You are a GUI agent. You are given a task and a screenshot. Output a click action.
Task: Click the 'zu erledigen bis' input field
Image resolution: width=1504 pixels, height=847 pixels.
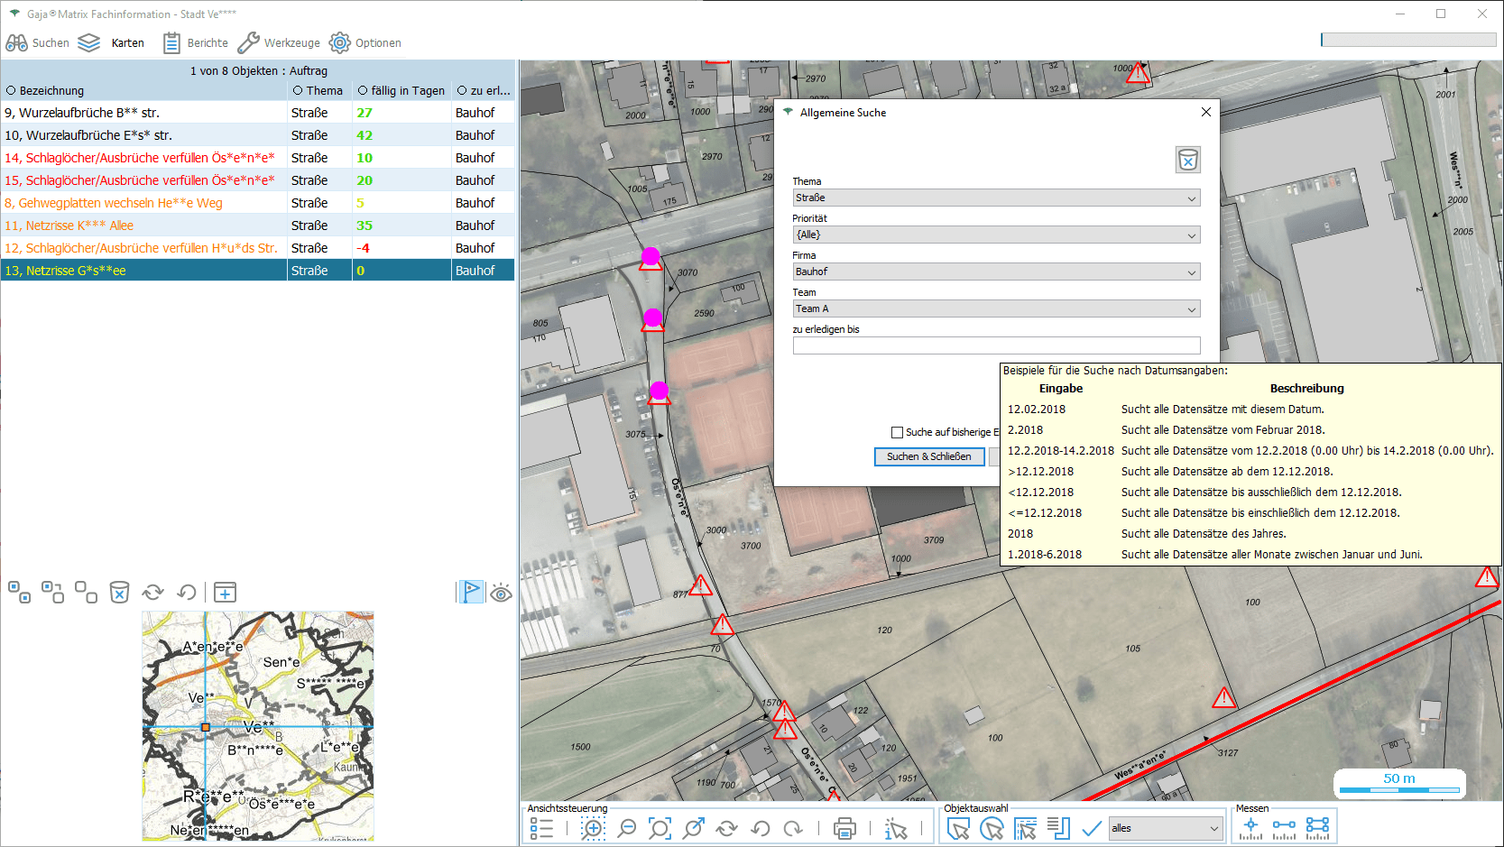pos(996,345)
